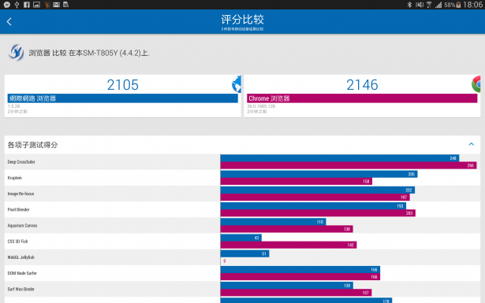
Task: Select the 2105 score browser card
Action: [123, 96]
